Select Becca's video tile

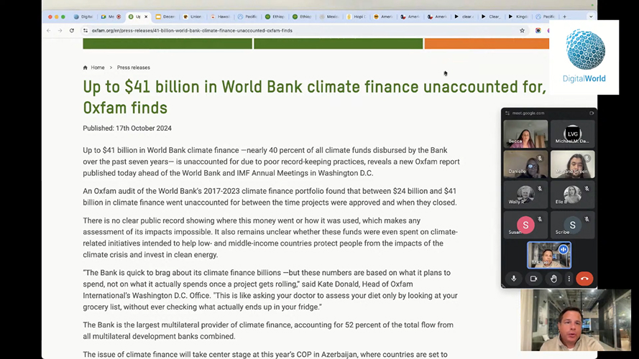point(525,134)
